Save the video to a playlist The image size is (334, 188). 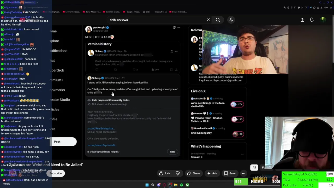coord(229,173)
